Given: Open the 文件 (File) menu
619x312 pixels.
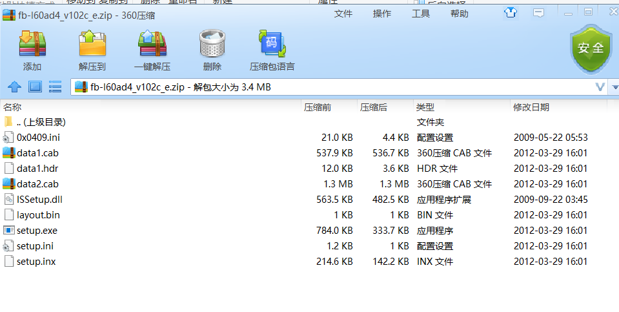Looking at the screenshot, I should (x=343, y=14).
